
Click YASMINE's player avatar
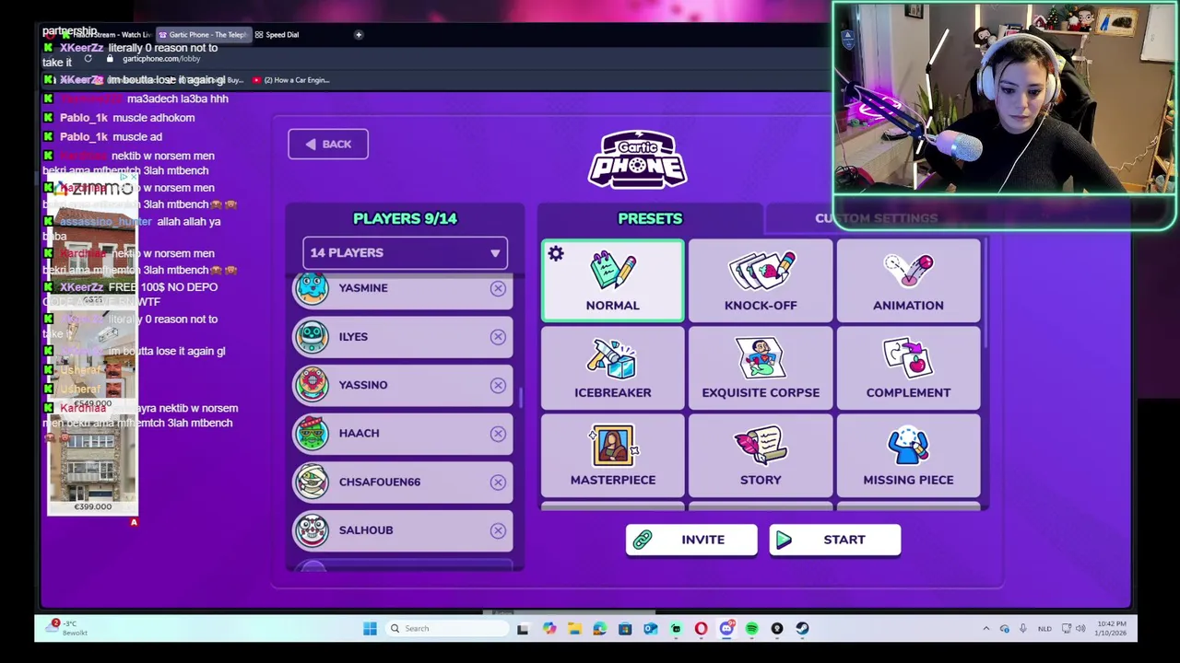point(312,288)
